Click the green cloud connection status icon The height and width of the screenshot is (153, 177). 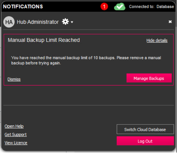[x=120, y=7]
